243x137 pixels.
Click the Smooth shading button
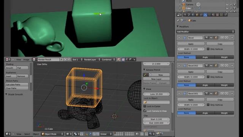tap(11, 68)
